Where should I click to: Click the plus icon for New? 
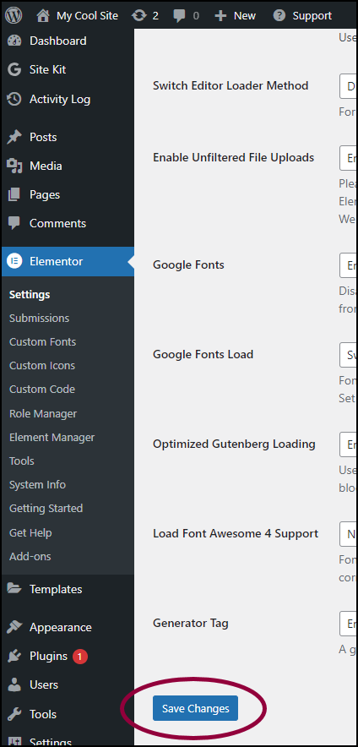(220, 16)
